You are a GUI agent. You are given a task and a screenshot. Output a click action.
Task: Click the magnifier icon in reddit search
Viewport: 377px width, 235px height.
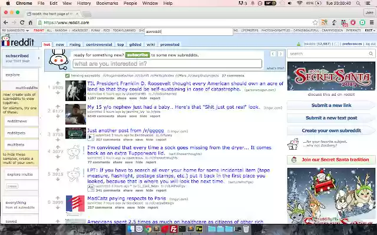371,53
